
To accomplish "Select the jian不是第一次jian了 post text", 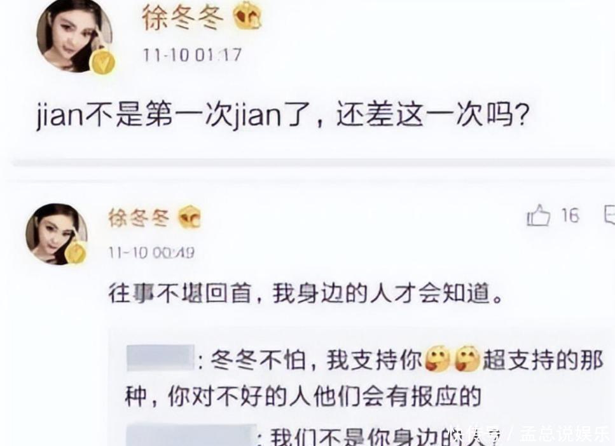I will coord(283,115).
